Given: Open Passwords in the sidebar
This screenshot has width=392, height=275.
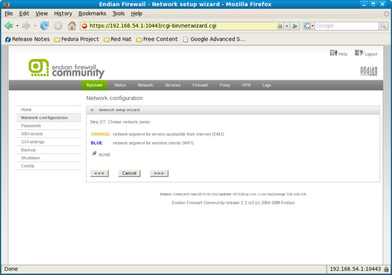Looking at the screenshot, I should [x=49, y=126].
